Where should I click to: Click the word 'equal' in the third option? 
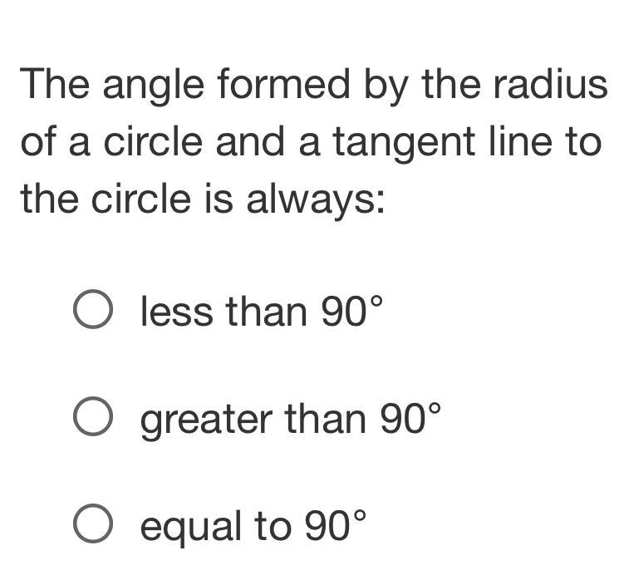[191, 528]
